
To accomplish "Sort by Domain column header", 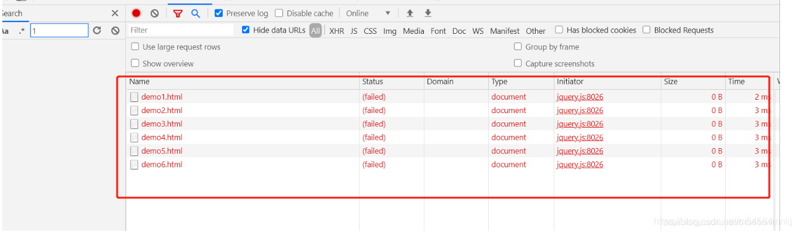I will click(x=456, y=82).
